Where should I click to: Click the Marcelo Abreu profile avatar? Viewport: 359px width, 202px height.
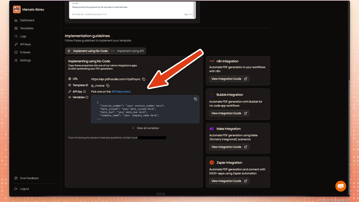point(17,9)
